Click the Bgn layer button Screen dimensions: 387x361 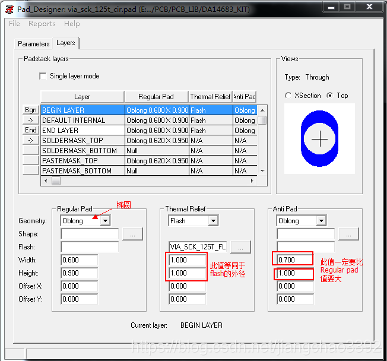(x=31, y=110)
